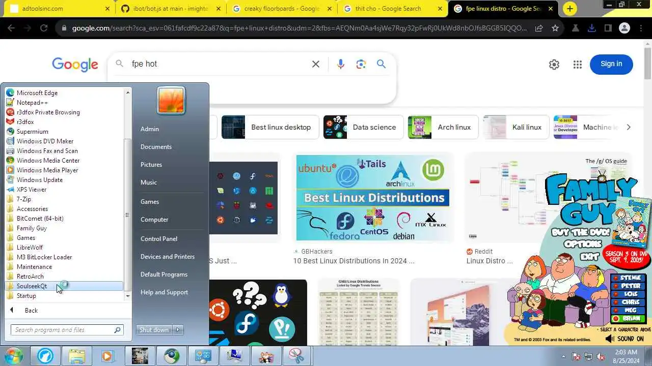Open Computer from Start menu

[x=154, y=220]
